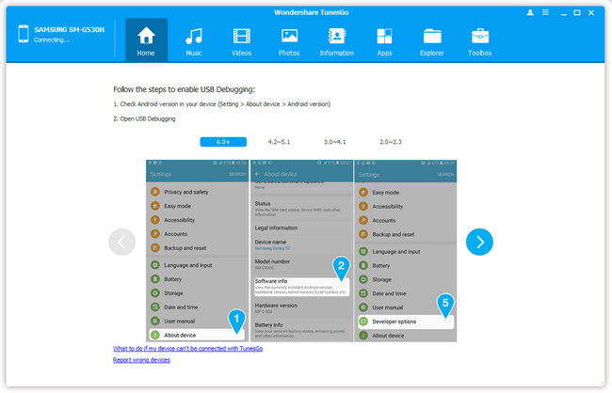This screenshot has height=393, width=612.
Task: Go to previous slide with left arrow
Action: click(122, 242)
